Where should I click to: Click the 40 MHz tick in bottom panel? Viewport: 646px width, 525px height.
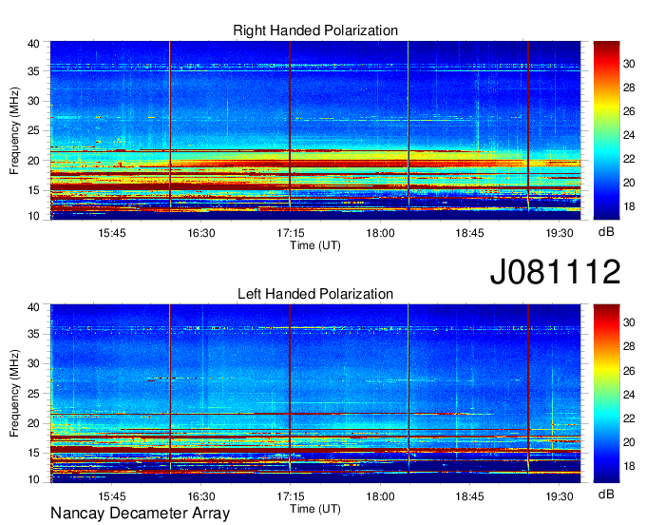tap(33, 307)
